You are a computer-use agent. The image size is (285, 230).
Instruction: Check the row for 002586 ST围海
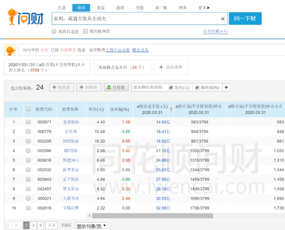pos(28,151)
